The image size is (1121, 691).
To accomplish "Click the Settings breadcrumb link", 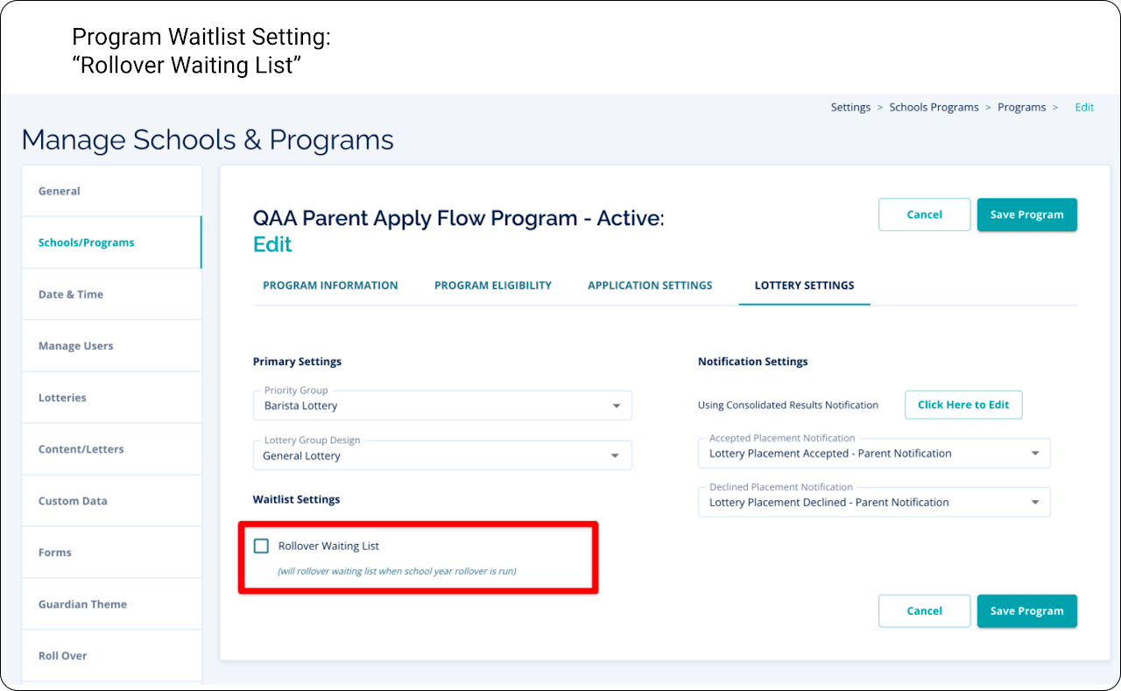I will [x=850, y=108].
